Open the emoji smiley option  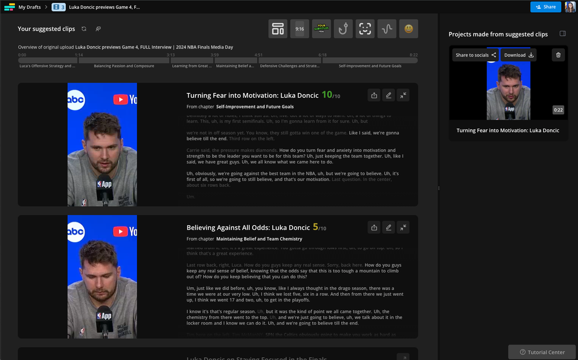click(408, 29)
